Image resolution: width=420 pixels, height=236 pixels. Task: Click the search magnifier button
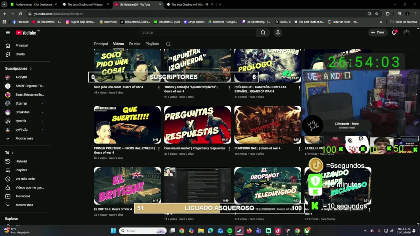(x=263, y=32)
